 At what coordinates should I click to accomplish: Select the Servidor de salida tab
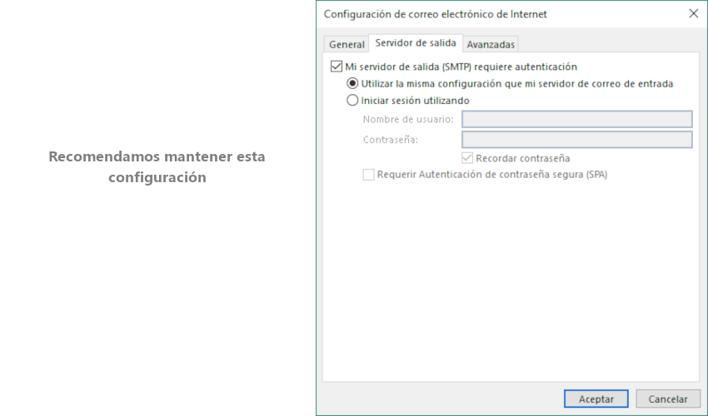click(415, 42)
